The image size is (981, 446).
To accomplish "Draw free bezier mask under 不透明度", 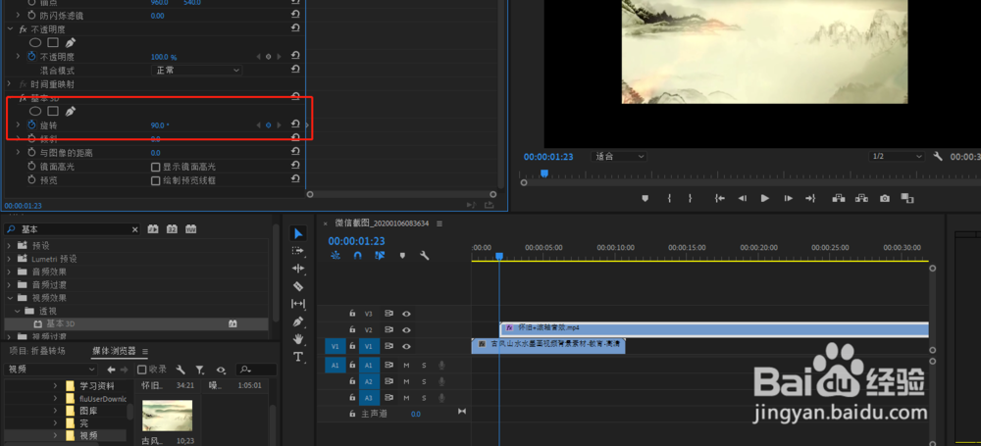I will [71, 42].
